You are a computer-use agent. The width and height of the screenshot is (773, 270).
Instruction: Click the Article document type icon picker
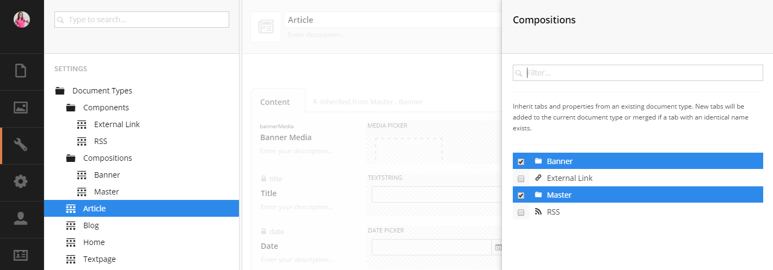click(x=266, y=27)
